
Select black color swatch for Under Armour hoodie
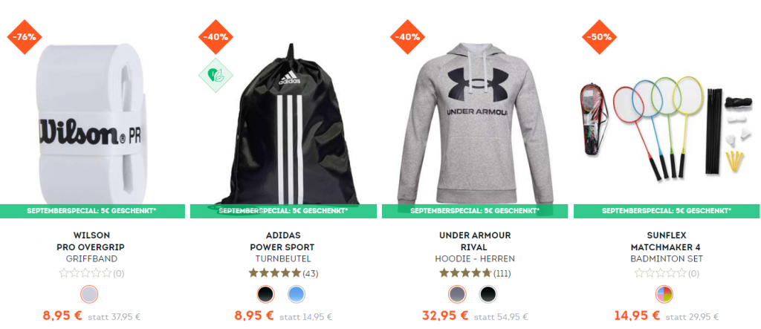coord(488,294)
